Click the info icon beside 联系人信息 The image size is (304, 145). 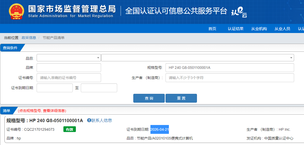point(89,120)
